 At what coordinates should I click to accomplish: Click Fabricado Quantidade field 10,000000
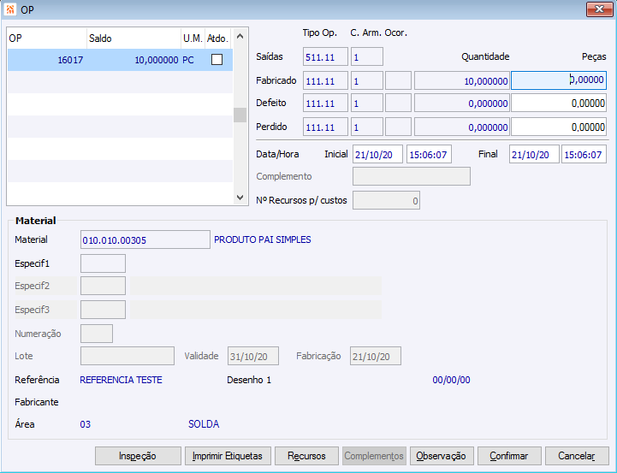click(x=462, y=80)
